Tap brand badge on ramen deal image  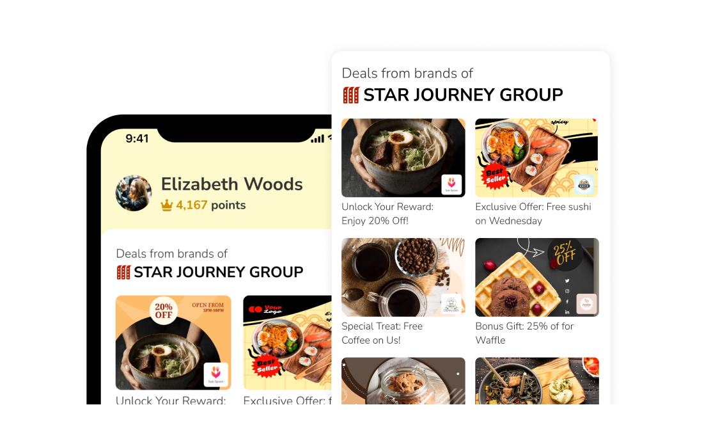(x=451, y=184)
